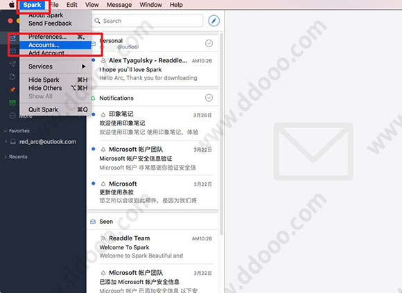Viewport: 402px width, 293px height.
Task: Click the inbox tray icon beside red_arc@outlook.com
Action: (x=12, y=141)
